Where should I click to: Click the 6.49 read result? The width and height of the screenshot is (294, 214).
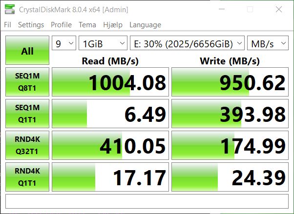click(110, 114)
